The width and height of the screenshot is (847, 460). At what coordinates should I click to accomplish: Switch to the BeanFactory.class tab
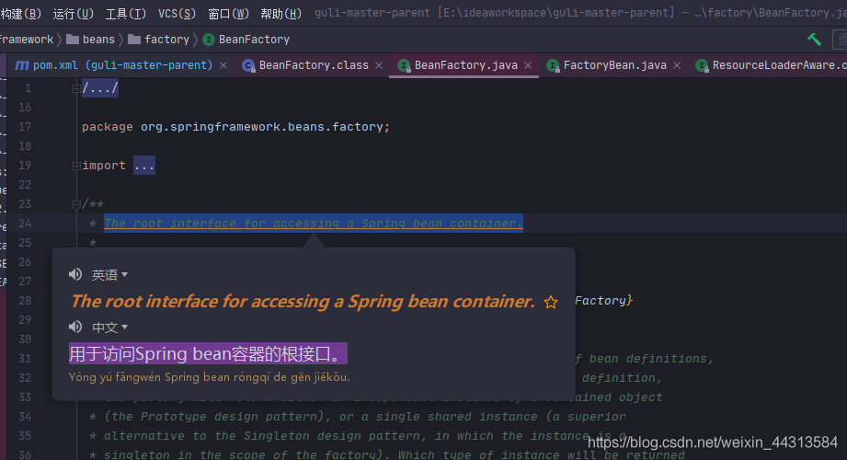pyautogui.click(x=313, y=65)
